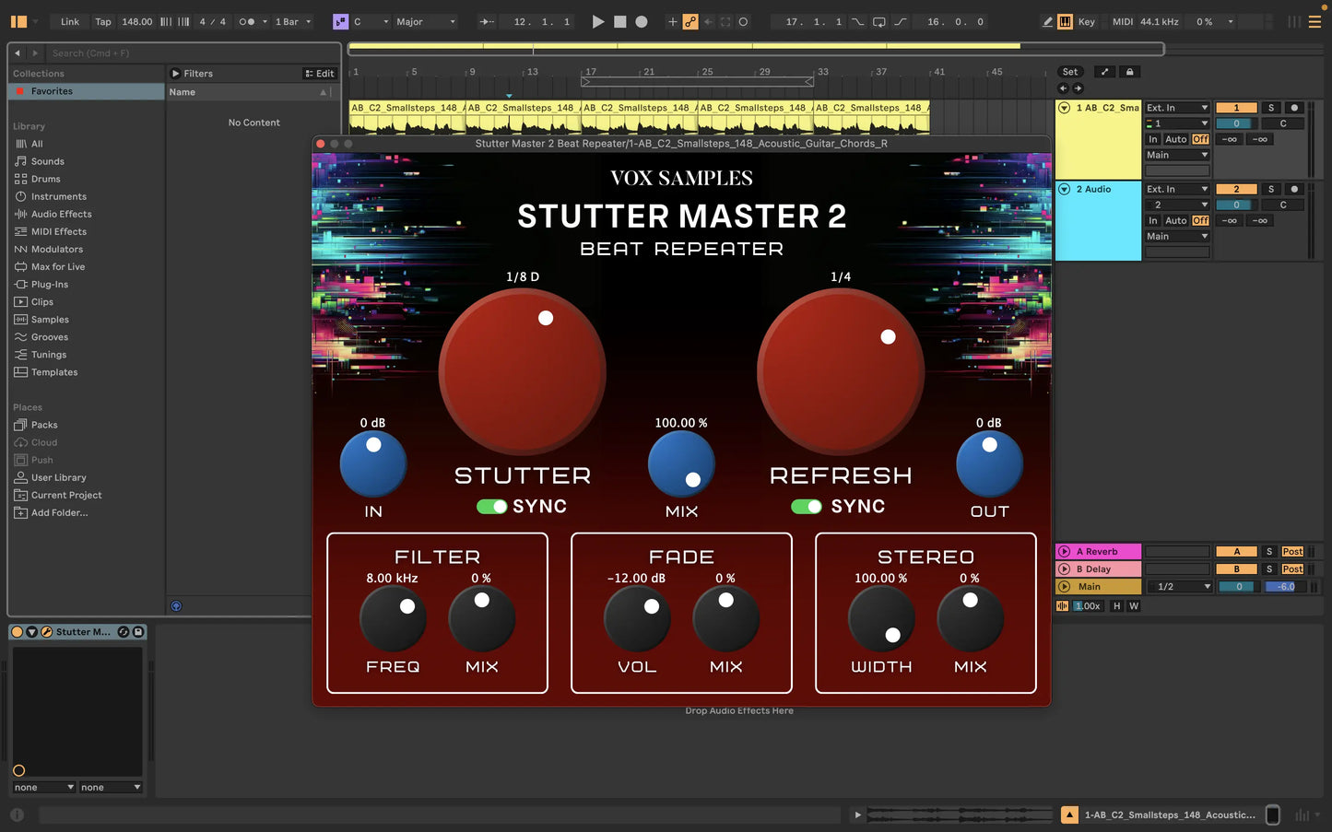This screenshot has height=832, width=1332.
Task: Arm track 2 Audio for recording
Action: (x=1294, y=189)
